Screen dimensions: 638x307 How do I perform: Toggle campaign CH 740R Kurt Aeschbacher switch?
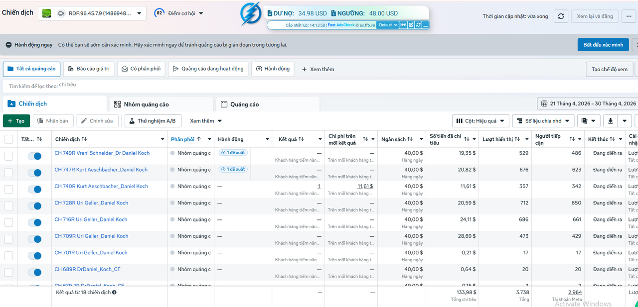pos(34,190)
